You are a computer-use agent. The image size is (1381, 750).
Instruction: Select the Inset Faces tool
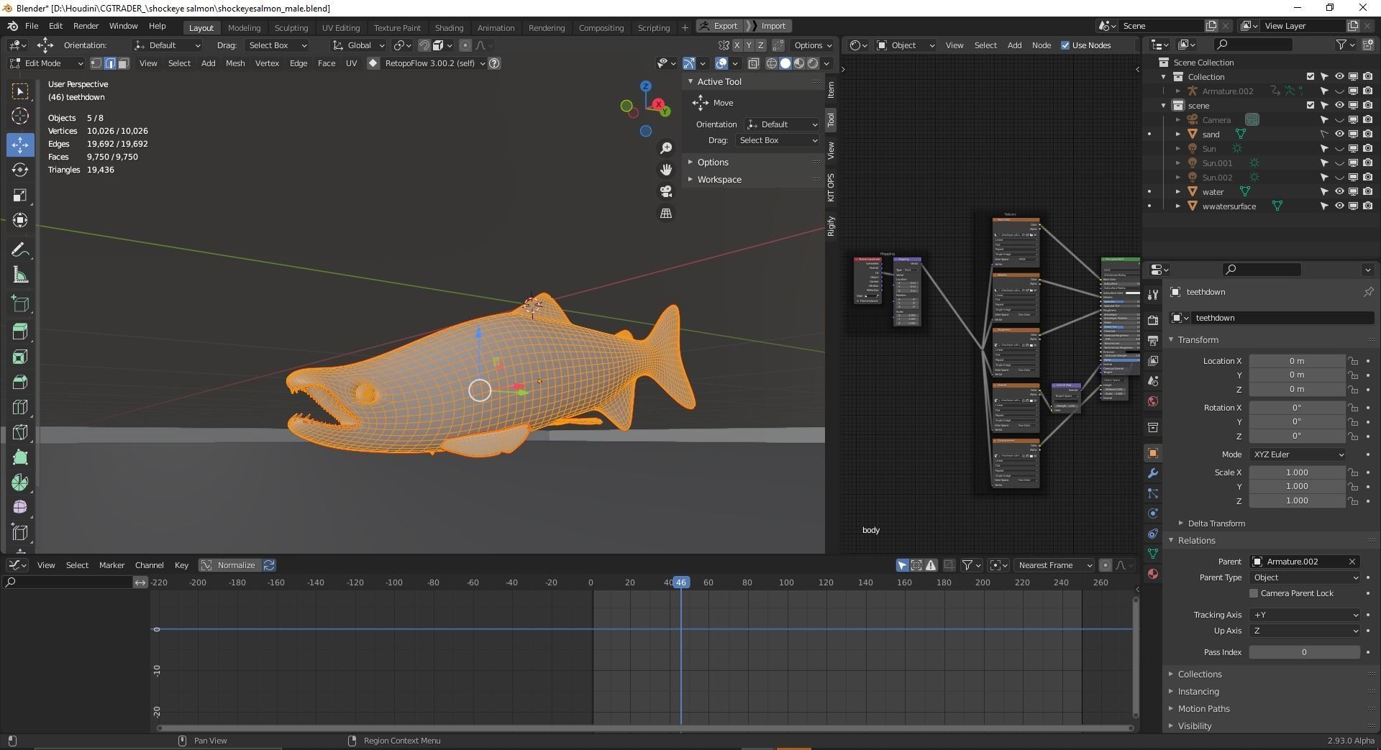tap(20, 357)
